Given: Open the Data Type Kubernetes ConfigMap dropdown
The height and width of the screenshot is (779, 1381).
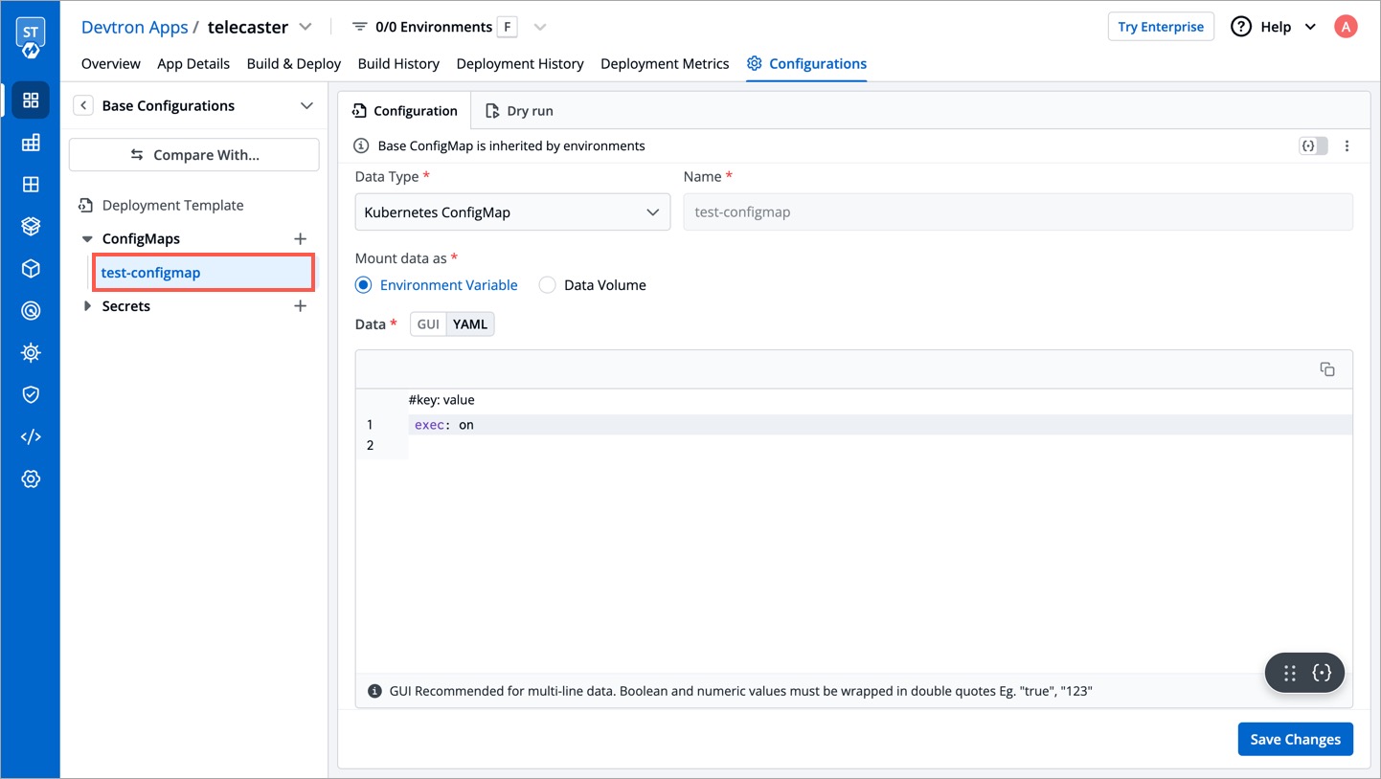Looking at the screenshot, I should coord(512,212).
